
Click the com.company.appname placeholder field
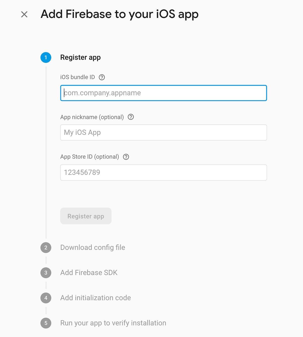pos(163,93)
